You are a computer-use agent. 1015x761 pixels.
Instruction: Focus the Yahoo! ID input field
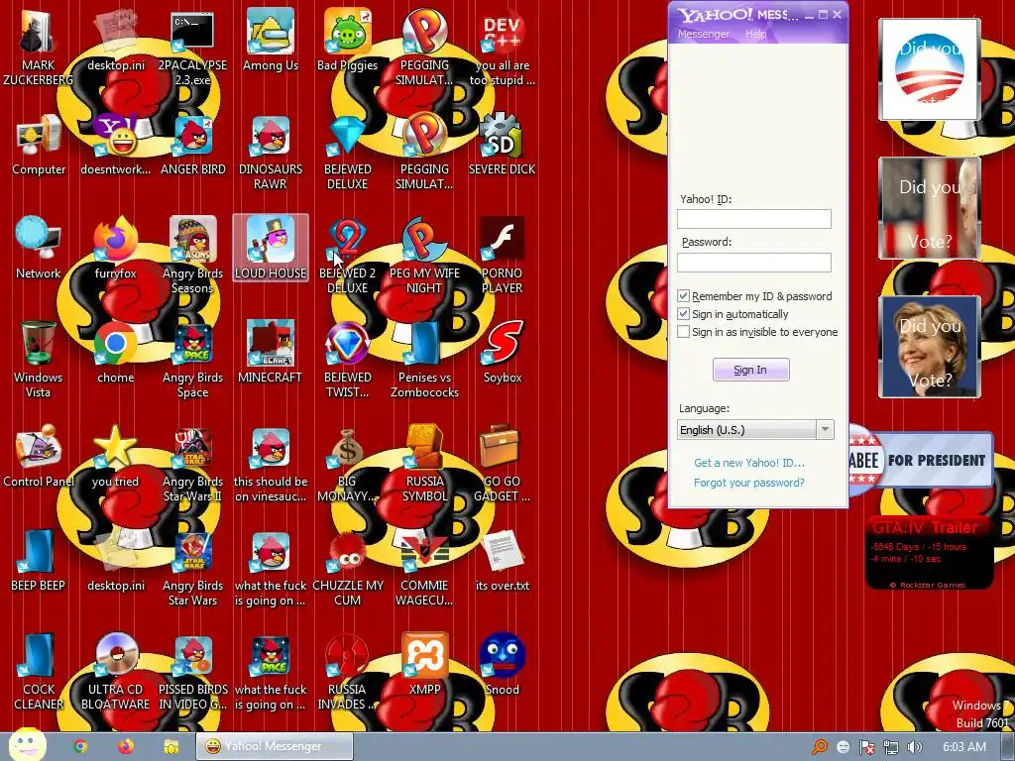[754, 219]
